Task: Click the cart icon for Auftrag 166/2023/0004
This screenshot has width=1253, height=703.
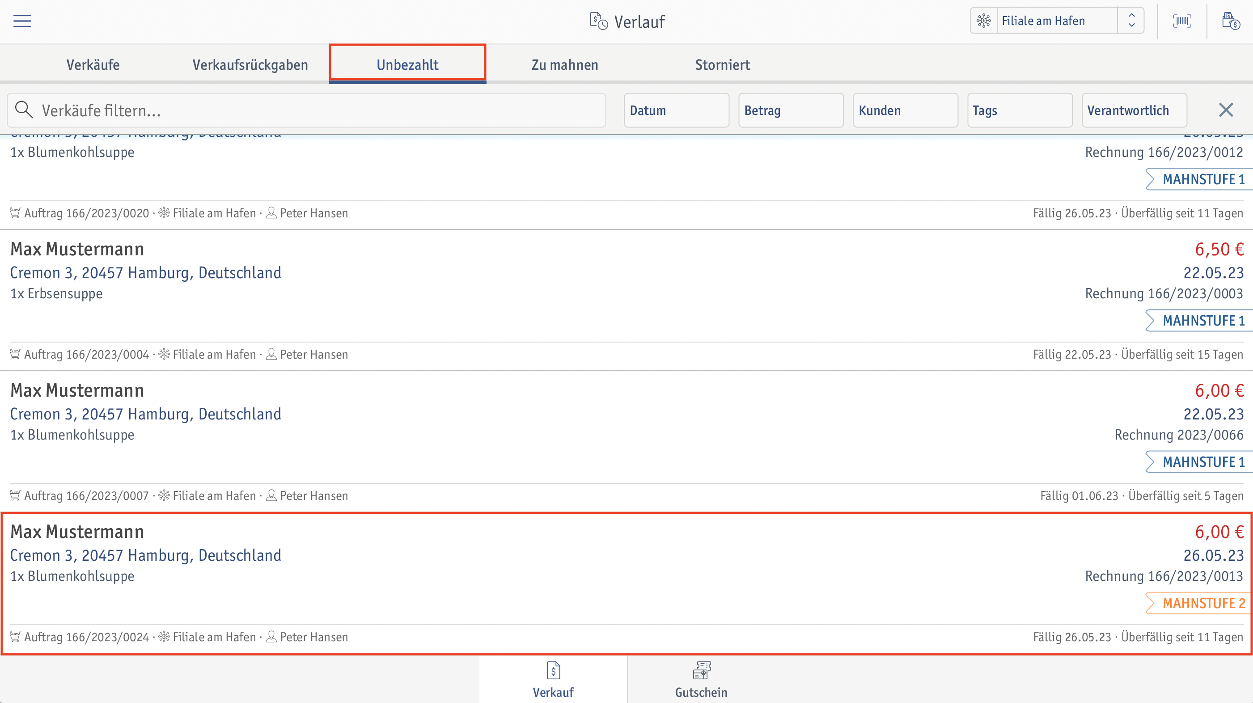Action: tap(15, 354)
